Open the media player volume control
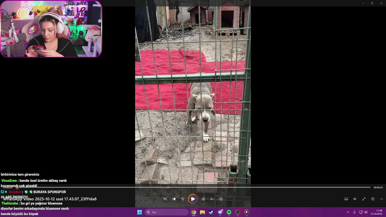The width and height of the screenshot is (386, 217). tap(355, 199)
